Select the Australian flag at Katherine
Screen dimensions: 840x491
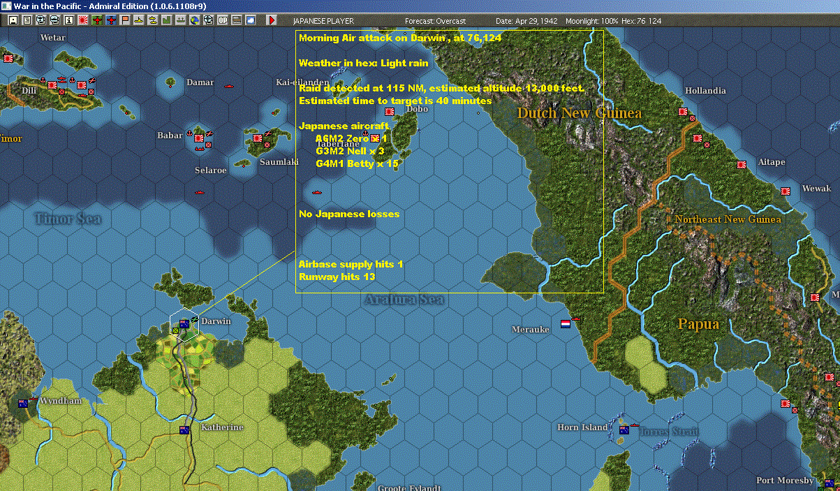pyautogui.click(x=184, y=430)
